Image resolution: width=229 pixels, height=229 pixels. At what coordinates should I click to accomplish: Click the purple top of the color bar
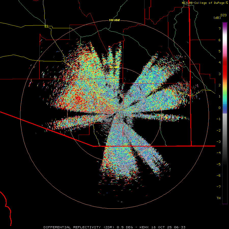tap(225, 25)
